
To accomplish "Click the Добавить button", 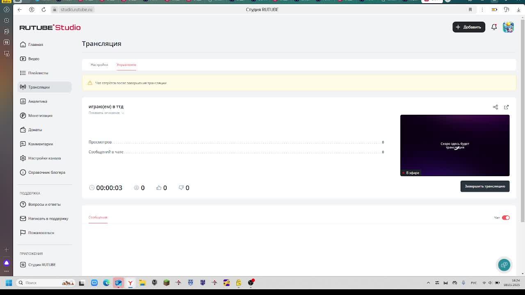I will tap(469, 27).
